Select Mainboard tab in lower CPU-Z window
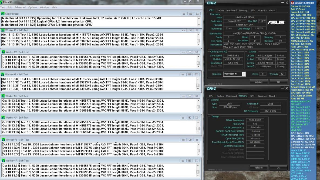320x180 pixels. pos(231,96)
